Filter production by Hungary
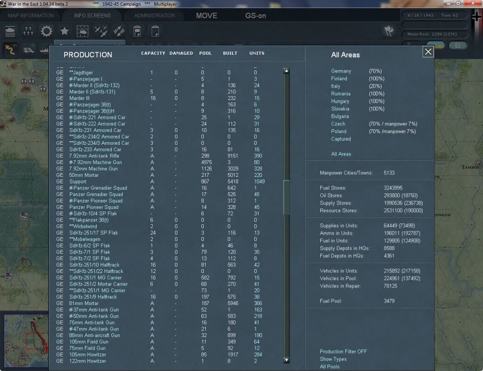This screenshot has width=483, height=371. 340,101
